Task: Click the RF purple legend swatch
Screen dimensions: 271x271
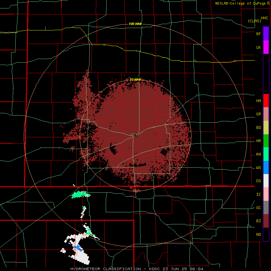Action: click(266, 34)
